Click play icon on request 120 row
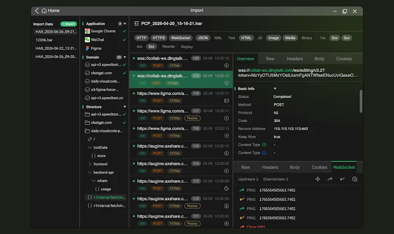The image size is (394, 234). point(227,66)
